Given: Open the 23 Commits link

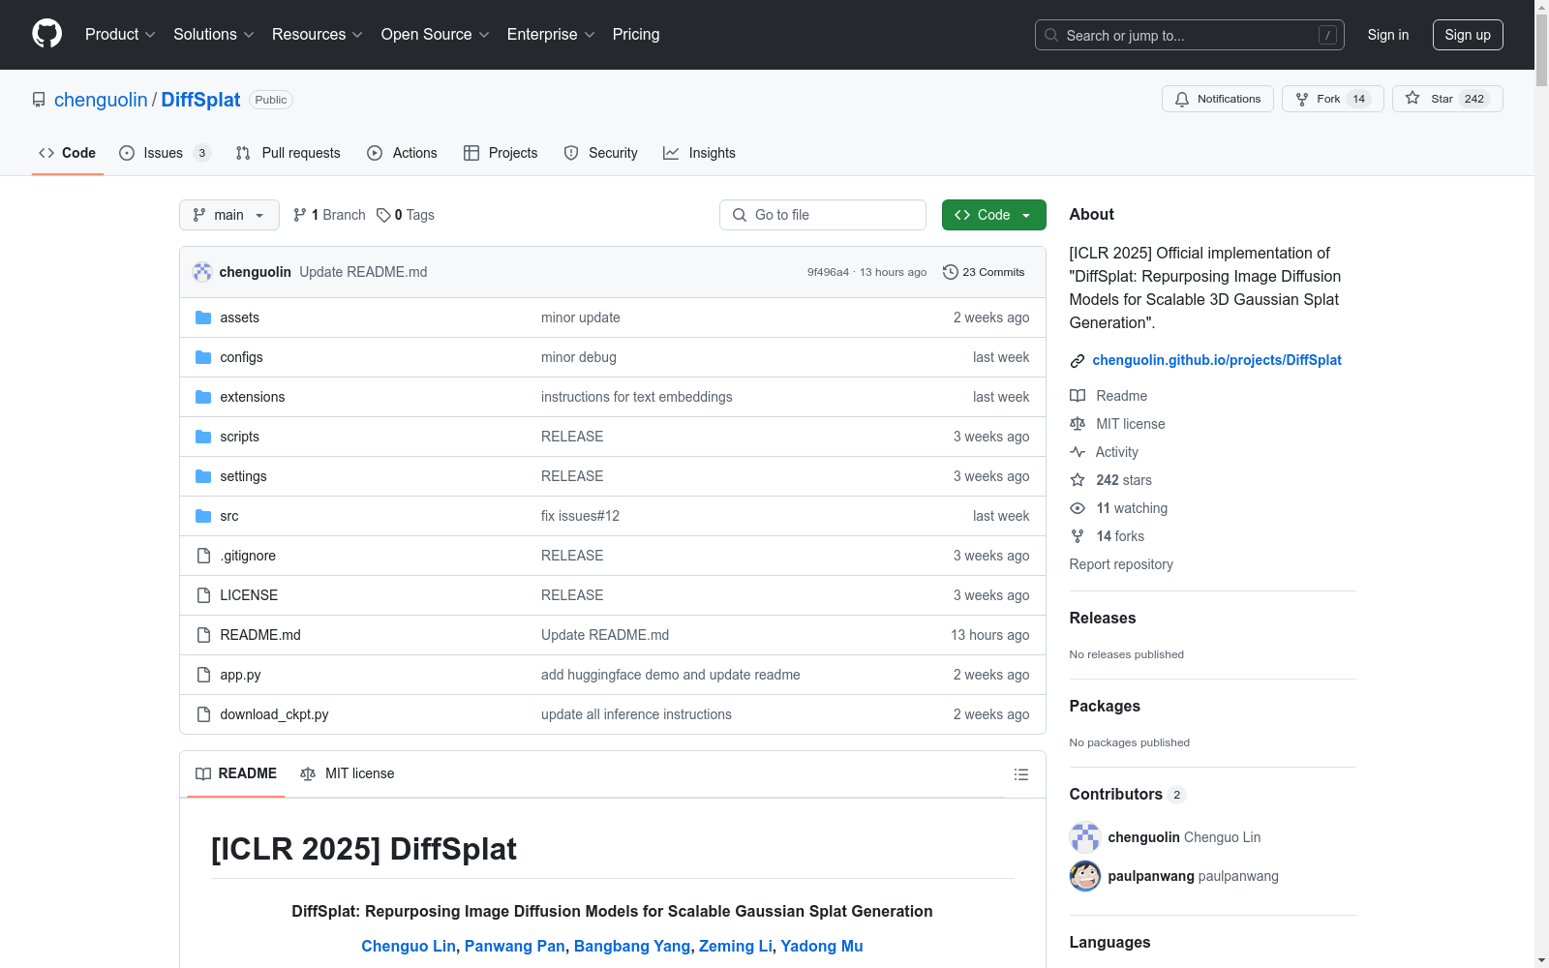Looking at the screenshot, I should [x=984, y=272].
